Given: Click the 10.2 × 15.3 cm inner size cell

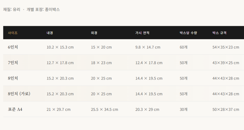Looking at the screenshot, I should [x=60, y=47].
